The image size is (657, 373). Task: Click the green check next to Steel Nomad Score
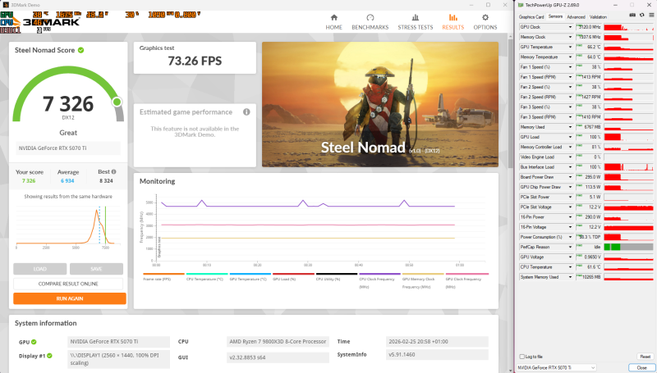(x=80, y=50)
